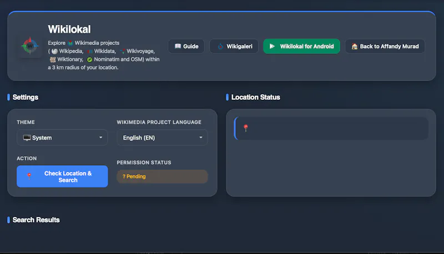Viewport: 444px width, 254px height.
Task: Open Wikigaleri
Action: point(234,47)
